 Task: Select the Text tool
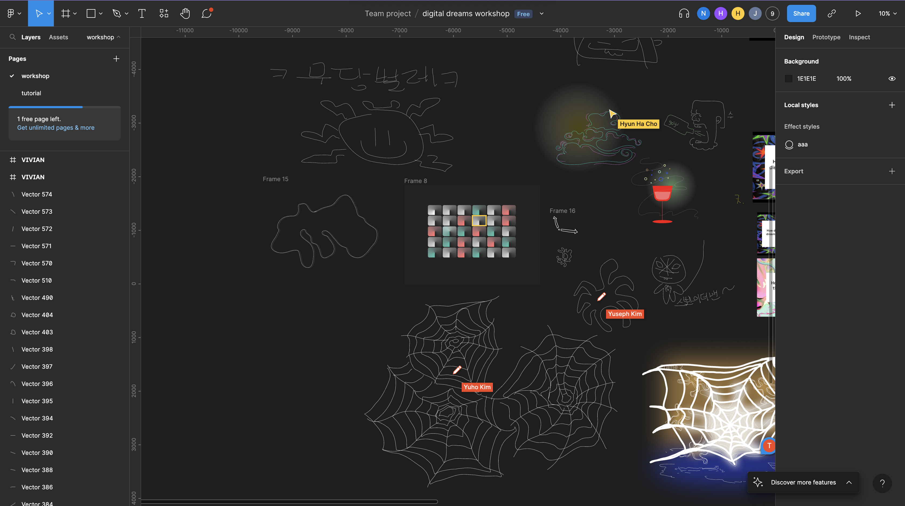pyautogui.click(x=142, y=13)
